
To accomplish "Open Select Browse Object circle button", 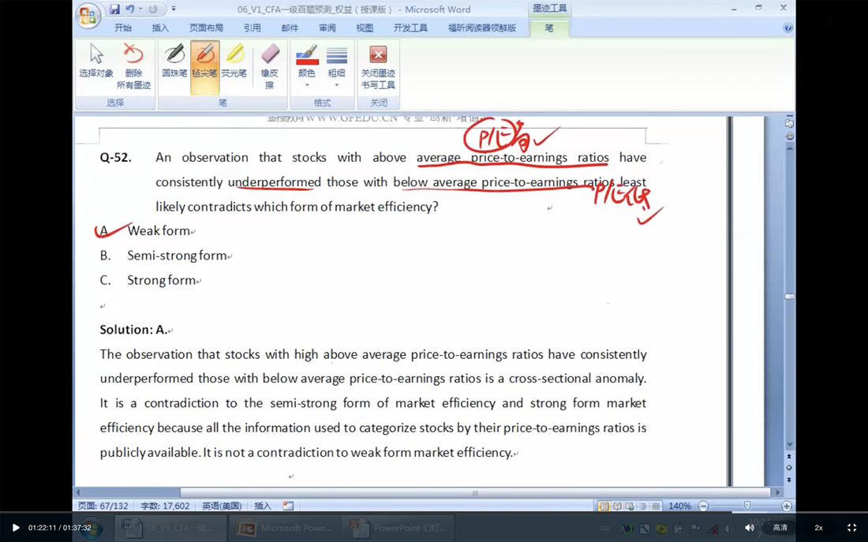I will pyautogui.click(x=789, y=468).
